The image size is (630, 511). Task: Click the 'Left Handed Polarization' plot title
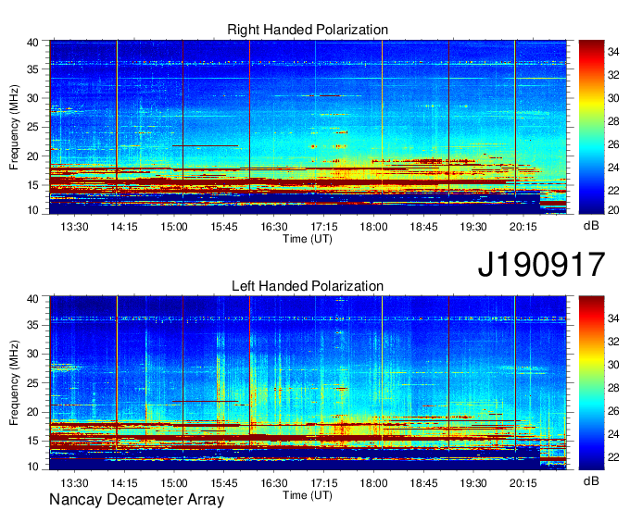tap(308, 286)
